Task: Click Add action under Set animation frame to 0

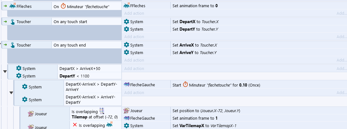Action: 134,13
